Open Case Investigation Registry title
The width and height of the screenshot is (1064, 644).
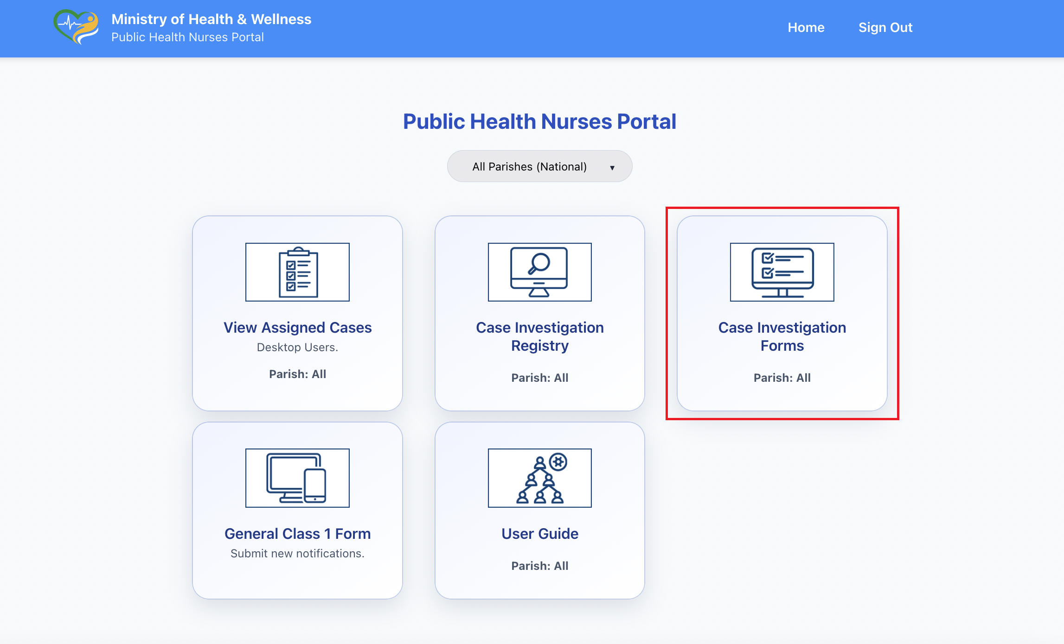(x=539, y=336)
